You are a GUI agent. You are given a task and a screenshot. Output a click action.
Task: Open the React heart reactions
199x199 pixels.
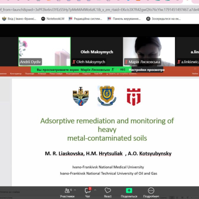[108, 193]
